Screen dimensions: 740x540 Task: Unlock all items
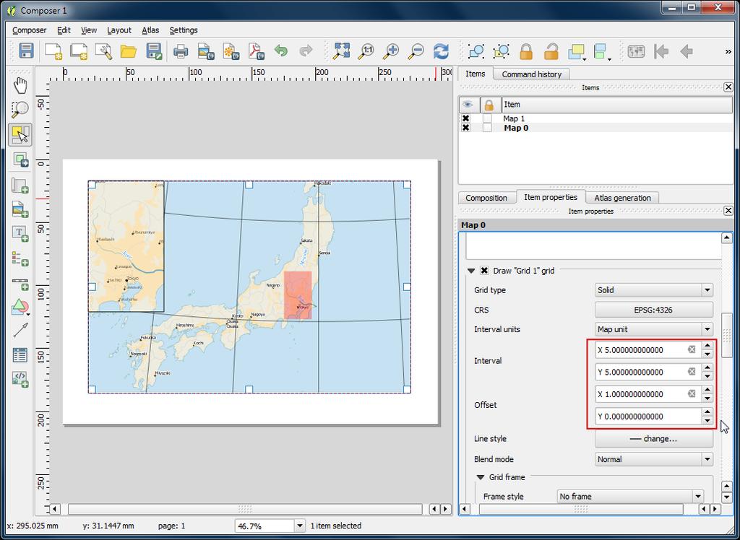(x=551, y=51)
